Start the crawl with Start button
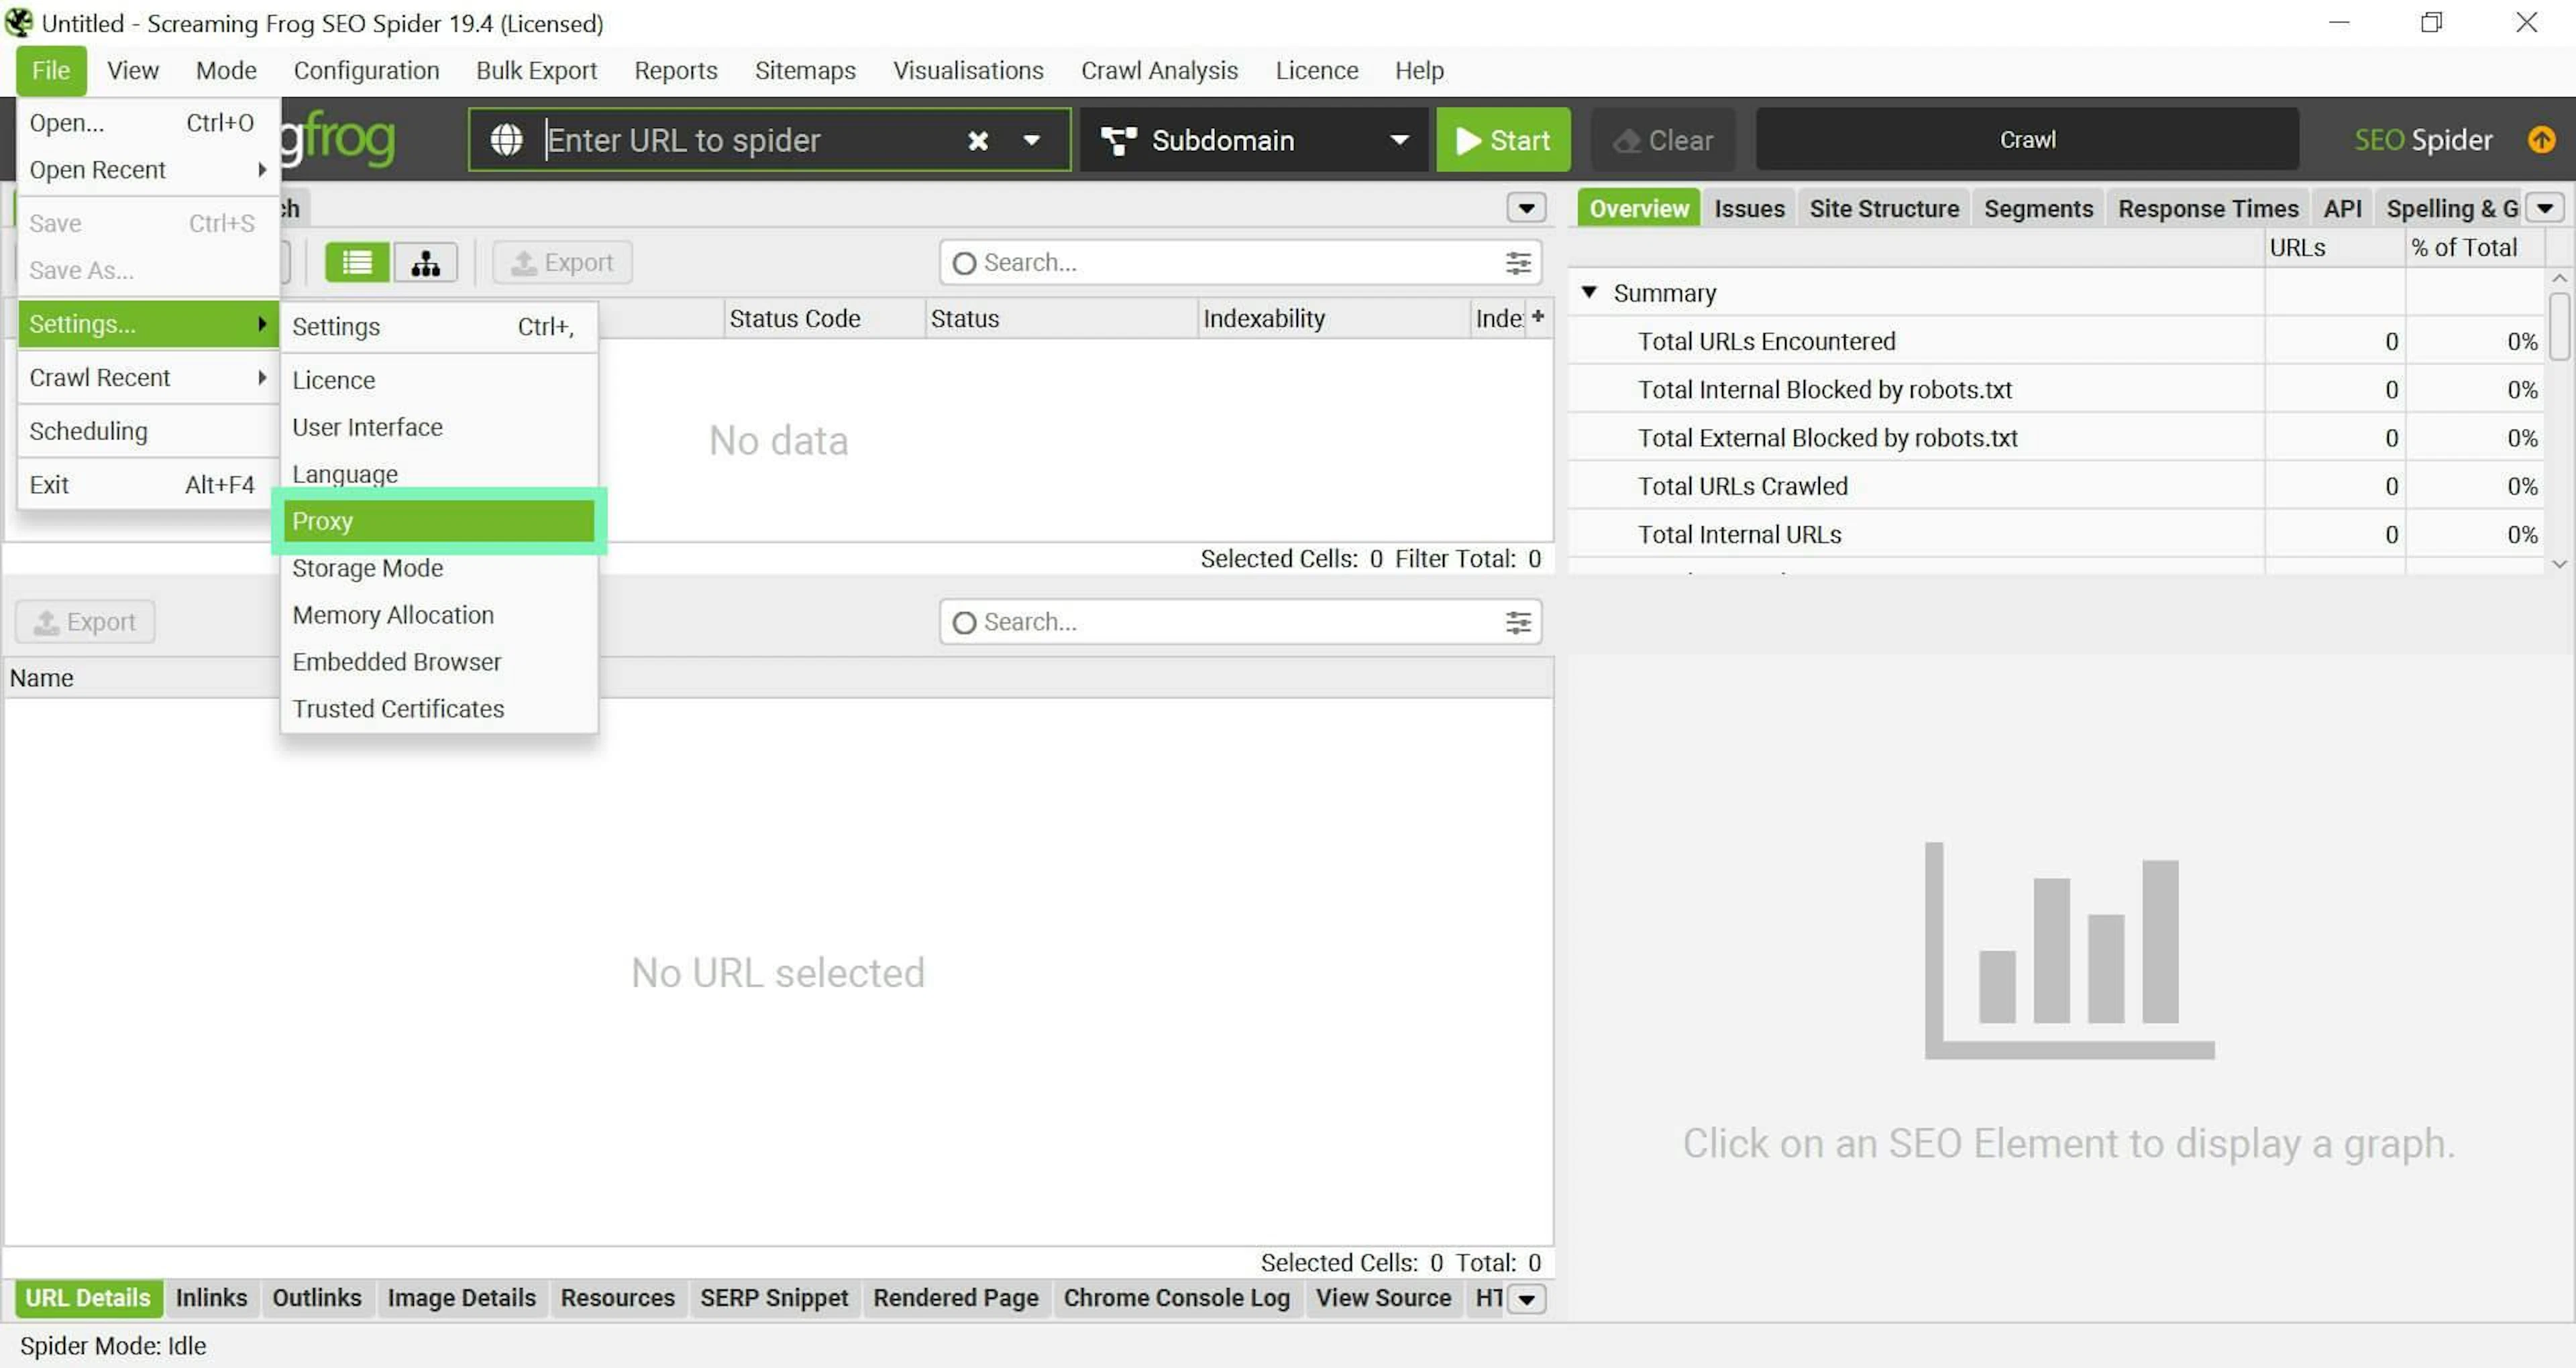This screenshot has width=2576, height=1368. 1503,140
